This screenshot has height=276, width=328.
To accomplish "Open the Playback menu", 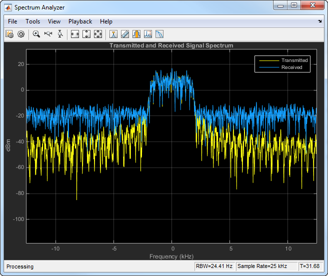I will 80,21.
